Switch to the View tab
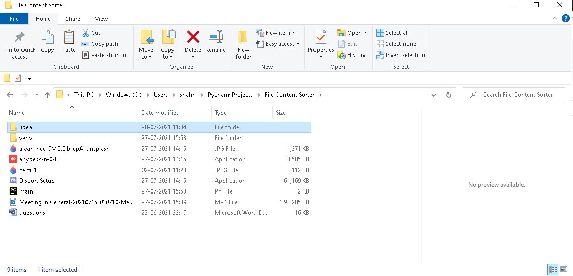Screen dimensions: 573x276 pyautogui.click(x=102, y=19)
